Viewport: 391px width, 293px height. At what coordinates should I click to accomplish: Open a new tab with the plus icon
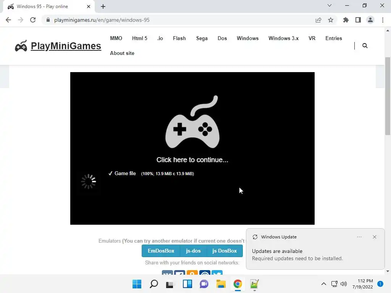point(103,6)
